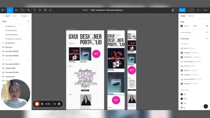Switch to the Prototype tab
The width and height of the screenshot is (210, 118).
click(x=191, y=16)
